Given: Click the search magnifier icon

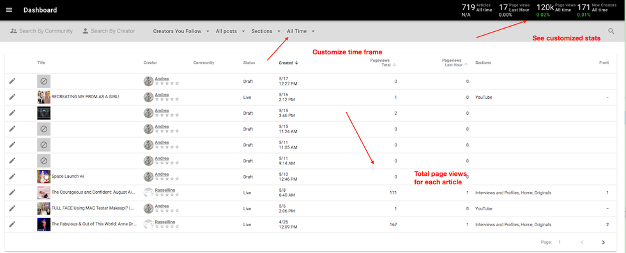Looking at the screenshot, I should coord(611,31).
